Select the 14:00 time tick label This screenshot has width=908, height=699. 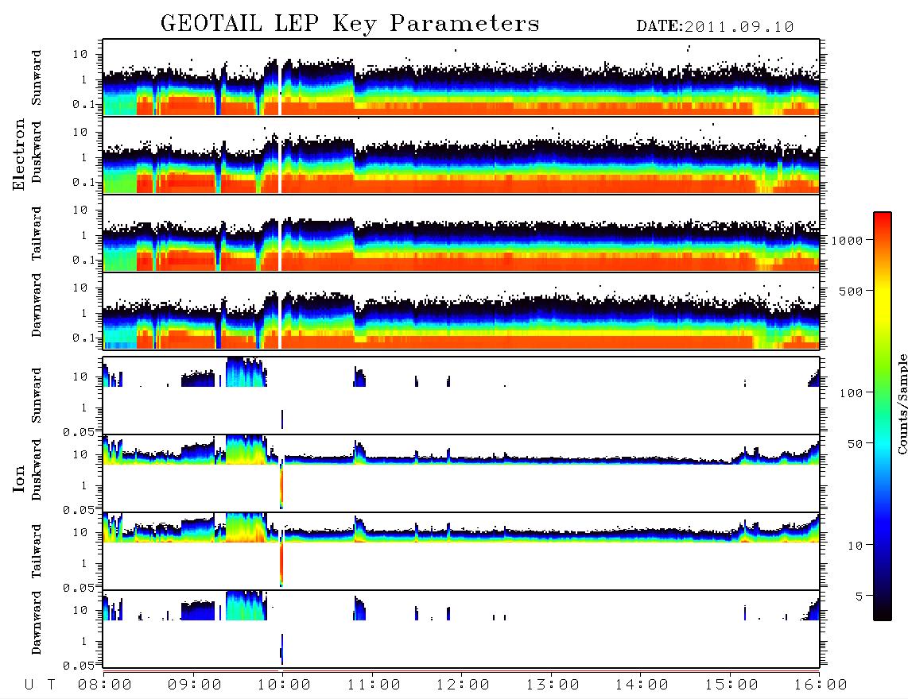click(642, 685)
